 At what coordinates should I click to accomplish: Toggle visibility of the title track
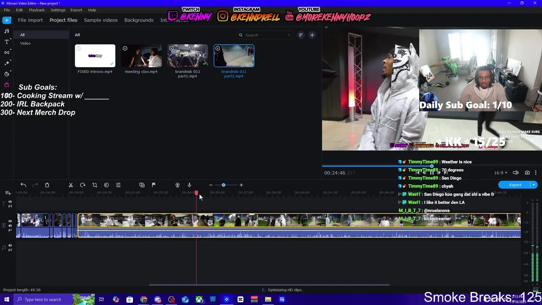(x=10, y=202)
